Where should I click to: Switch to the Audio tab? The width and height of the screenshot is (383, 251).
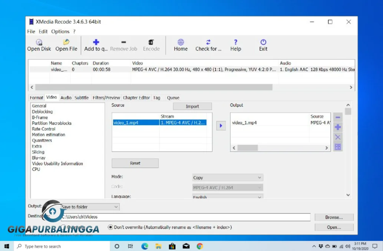click(66, 98)
